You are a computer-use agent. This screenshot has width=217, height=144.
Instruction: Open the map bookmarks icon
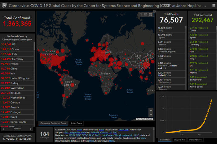point(141,14)
